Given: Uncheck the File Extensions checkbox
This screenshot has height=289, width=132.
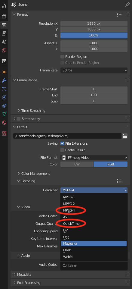Looking at the screenshot, I should (x=62, y=143).
